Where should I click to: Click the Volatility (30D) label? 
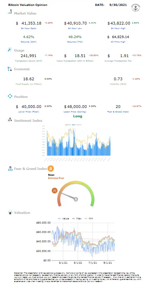pyautogui.click(x=118, y=84)
